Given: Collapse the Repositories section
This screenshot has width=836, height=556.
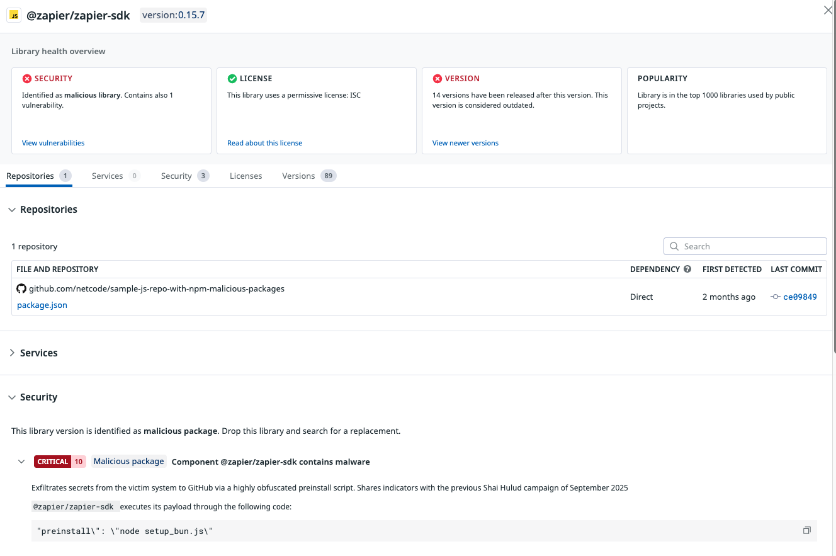Looking at the screenshot, I should [12, 209].
